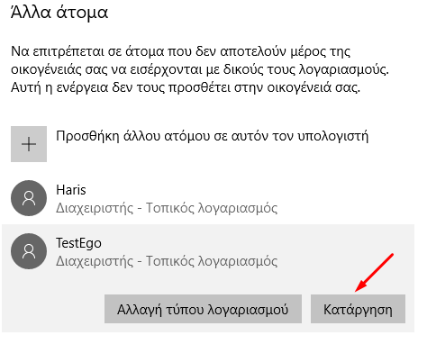Click the Άλλα άτομα heading

(x=59, y=13)
